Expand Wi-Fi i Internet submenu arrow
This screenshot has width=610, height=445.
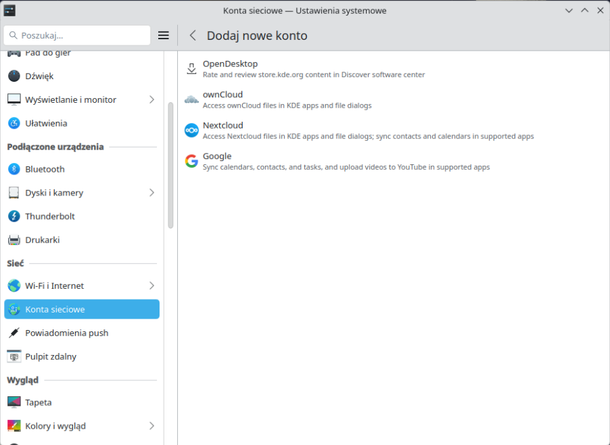(151, 286)
